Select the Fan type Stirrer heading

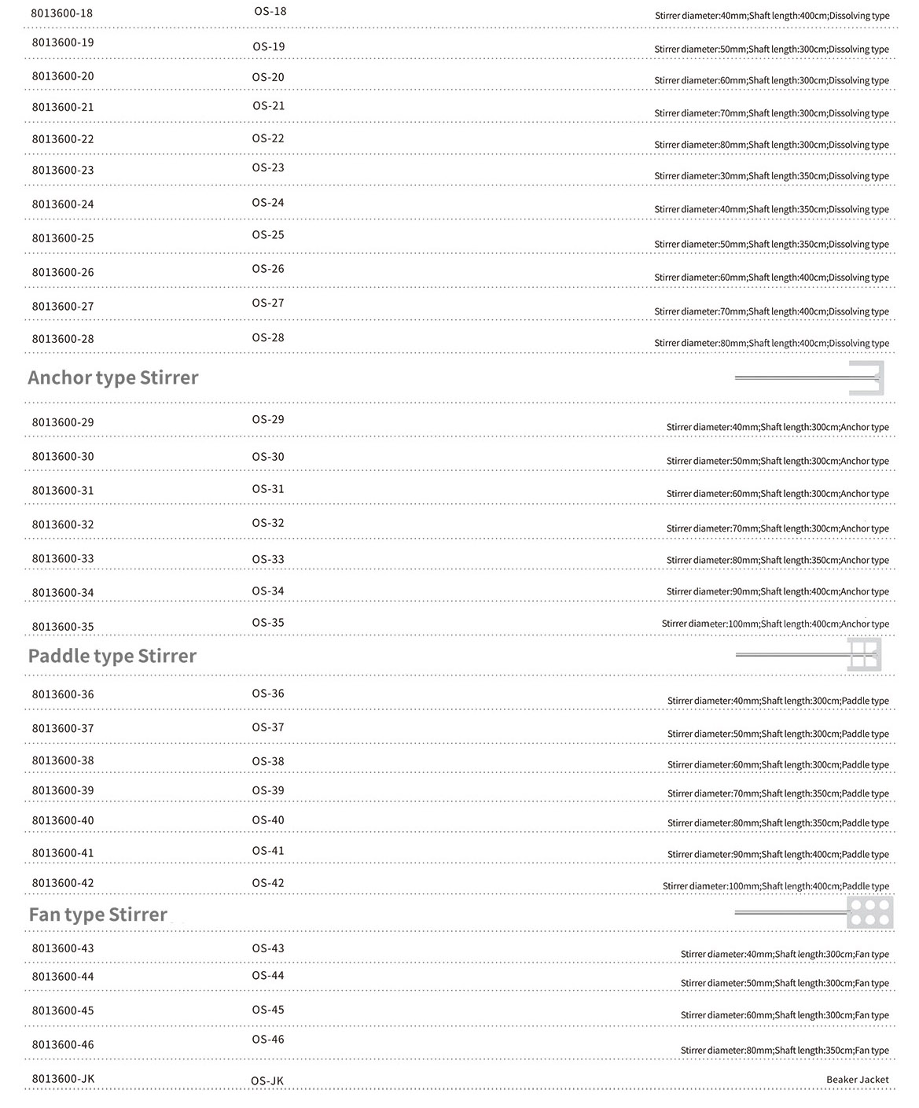point(98,915)
